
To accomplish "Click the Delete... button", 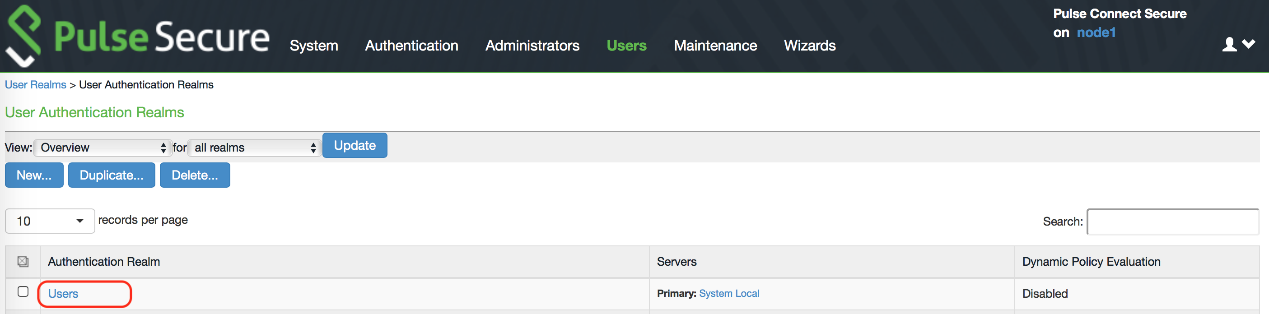I will click(x=195, y=175).
